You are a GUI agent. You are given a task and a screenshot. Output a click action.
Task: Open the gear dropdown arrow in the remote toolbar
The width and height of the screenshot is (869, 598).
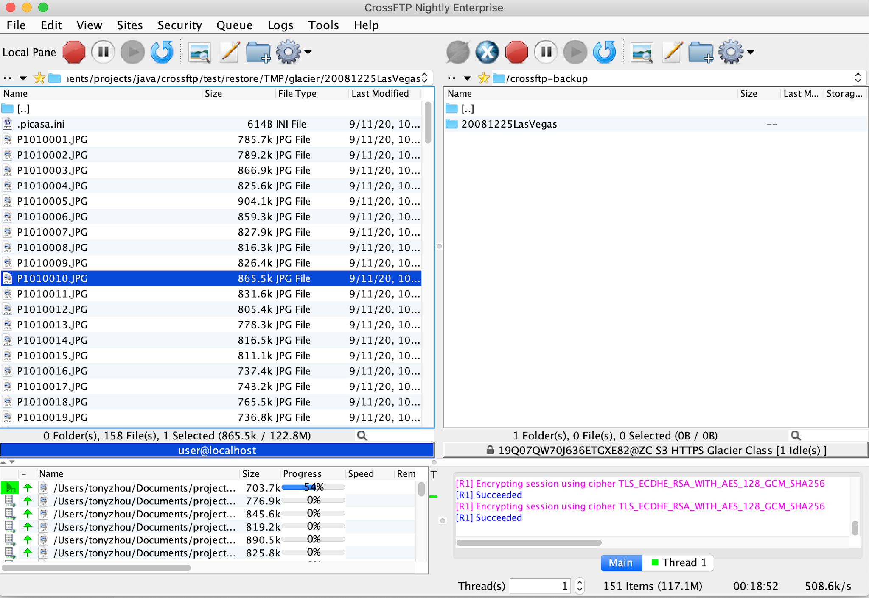pyautogui.click(x=751, y=52)
